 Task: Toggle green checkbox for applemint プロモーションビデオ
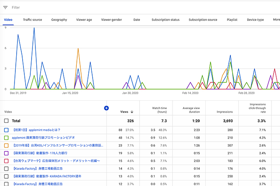(6, 138)
